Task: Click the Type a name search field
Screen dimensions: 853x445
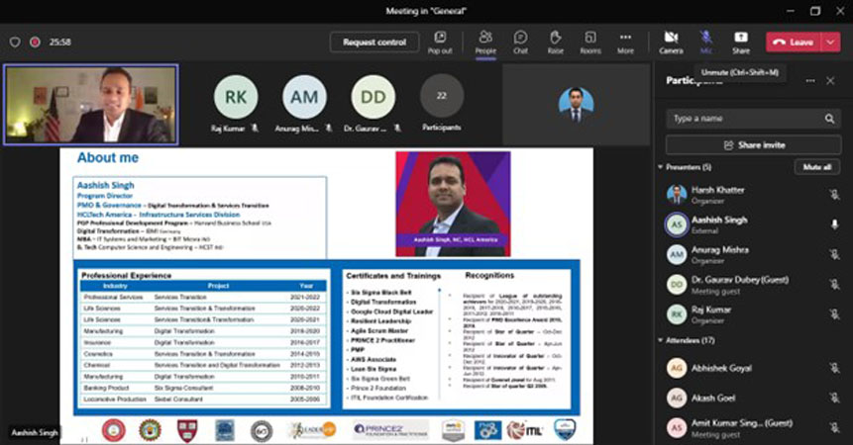Action: (x=743, y=119)
